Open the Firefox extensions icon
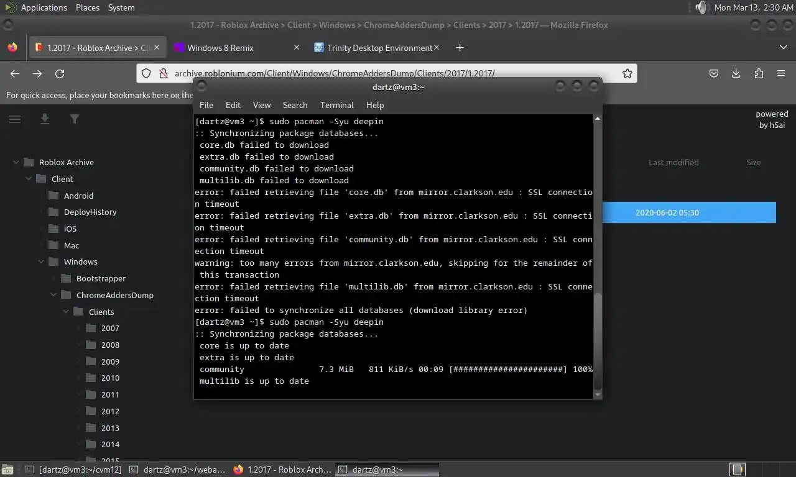The height and width of the screenshot is (477, 796). (759, 73)
